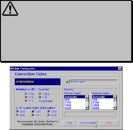The height and width of the screenshot is (130, 133).
Task: Open the Help button
Action: 70,123
